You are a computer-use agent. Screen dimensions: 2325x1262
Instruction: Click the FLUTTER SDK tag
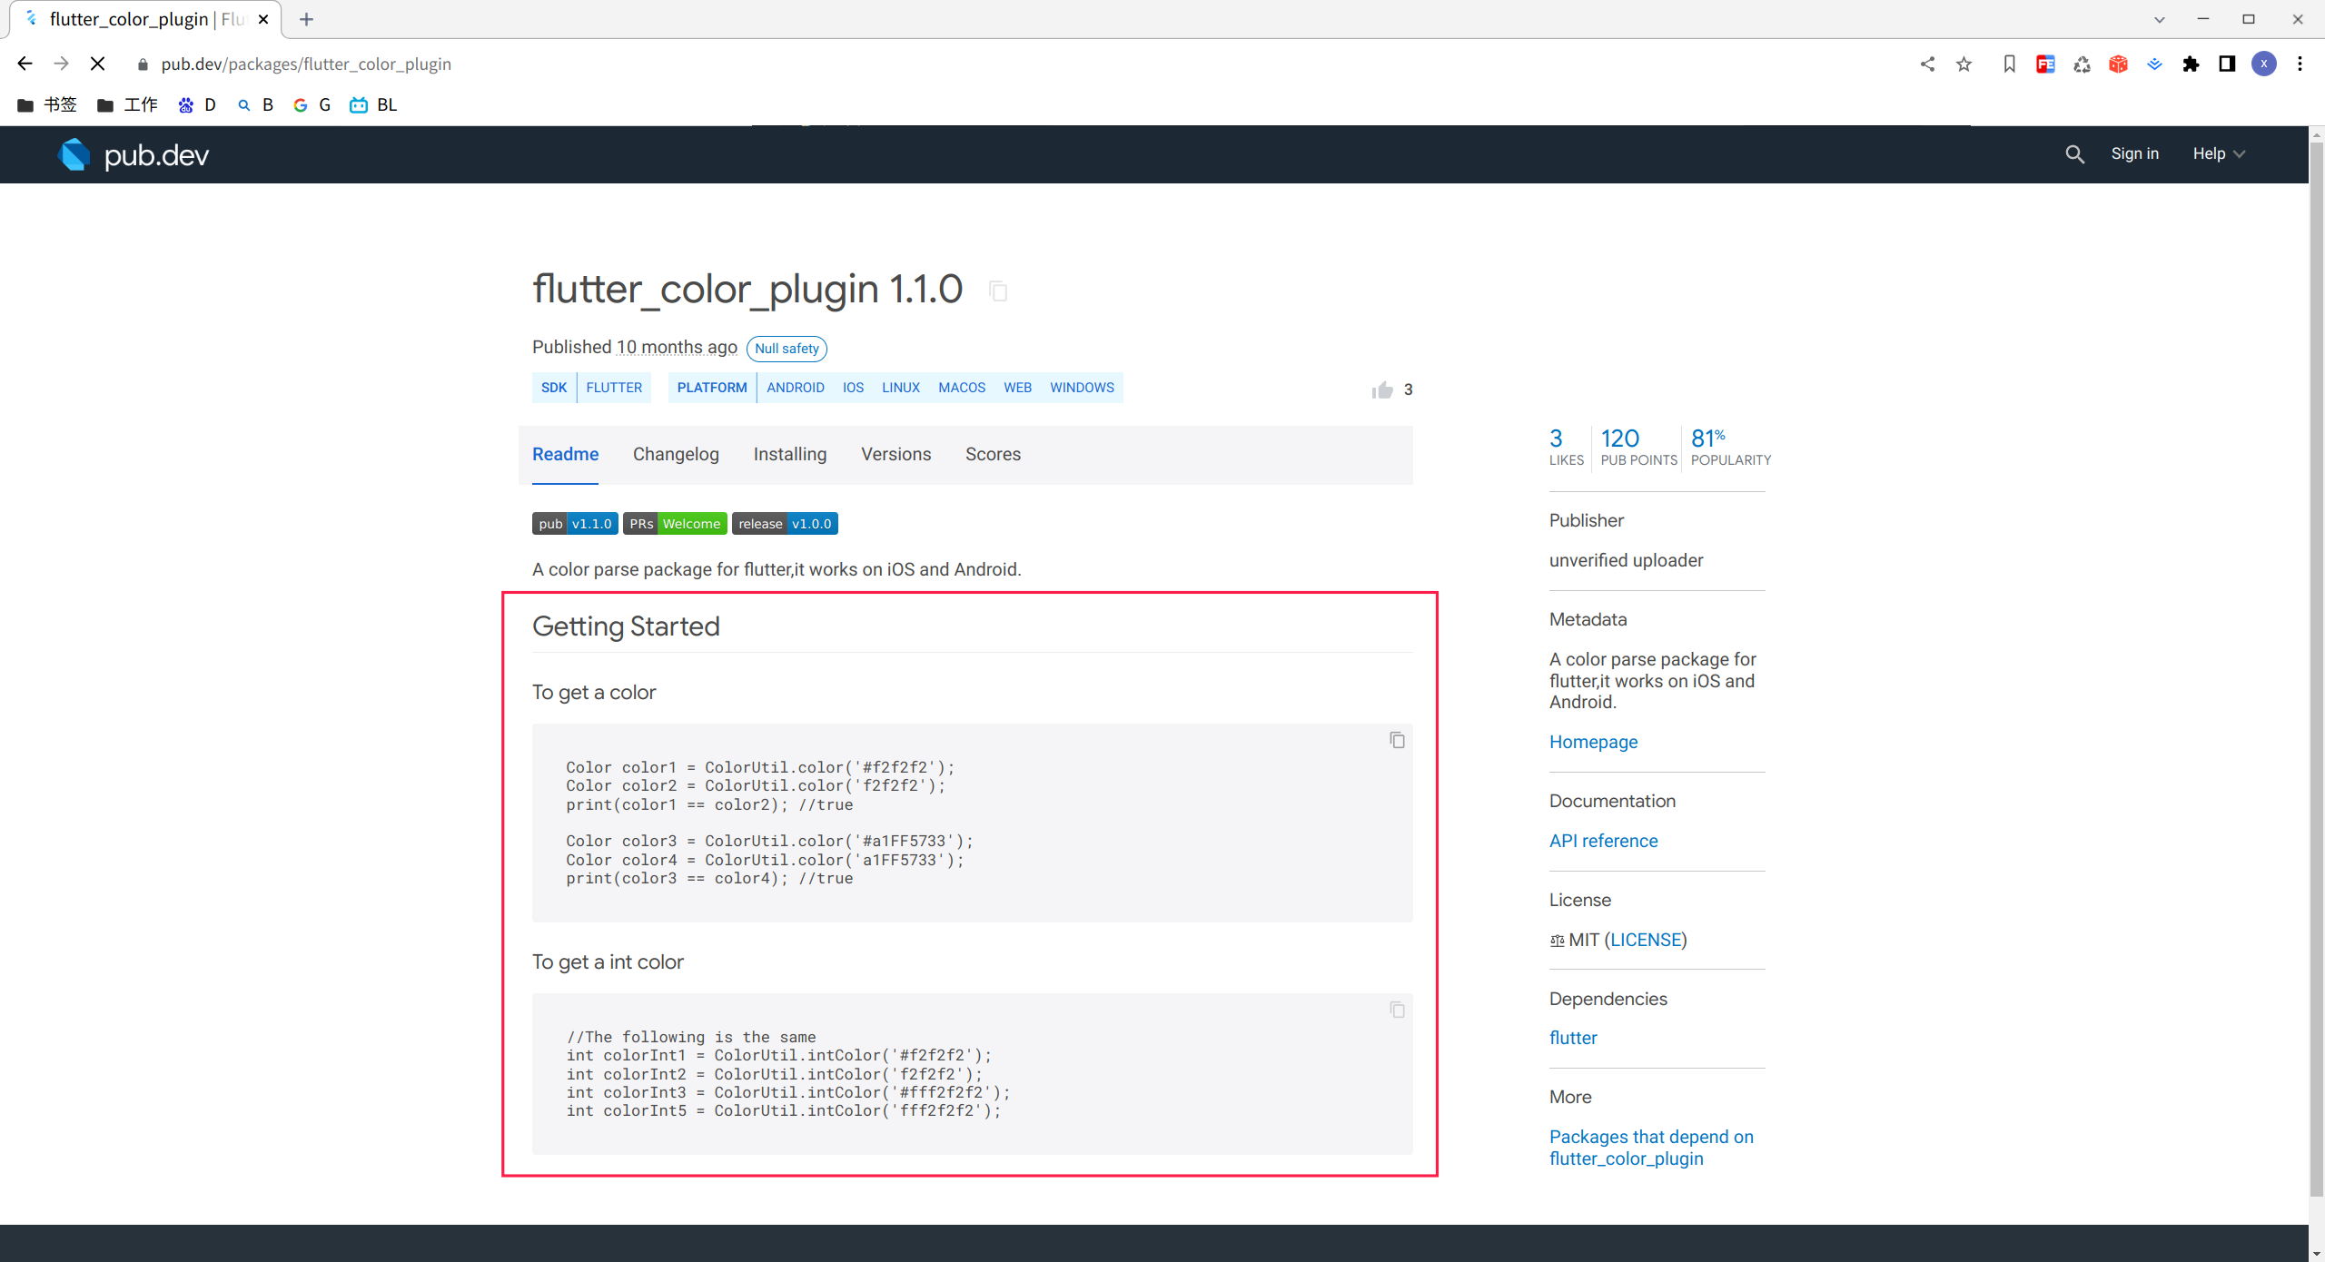[x=614, y=388]
